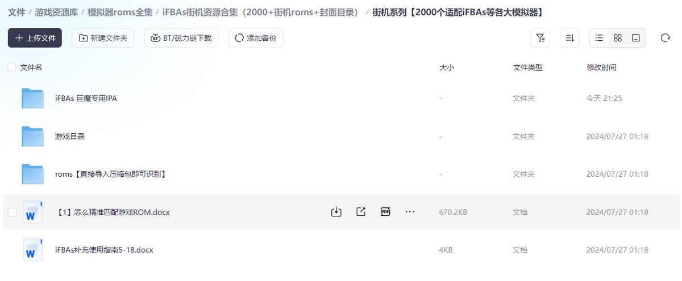Go to 游戏资源库 in breadcrumb
Screen dimensions: 682x281
[x=56, y=12]
